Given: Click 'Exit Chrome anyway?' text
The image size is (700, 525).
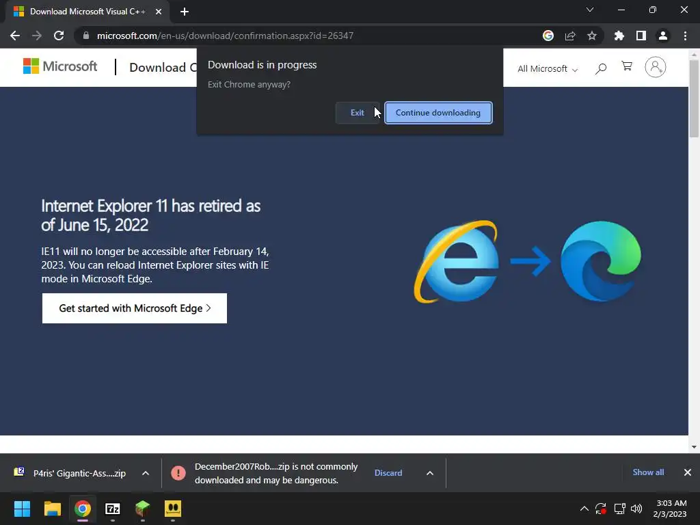Looking at the screenshot, I should [249, 84].
